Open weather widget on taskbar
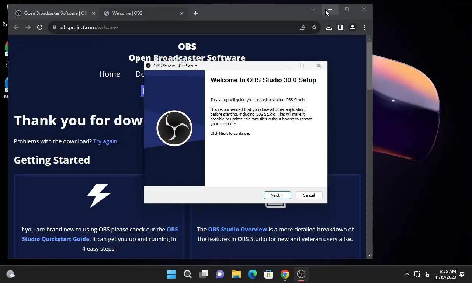 coord(11,274)
